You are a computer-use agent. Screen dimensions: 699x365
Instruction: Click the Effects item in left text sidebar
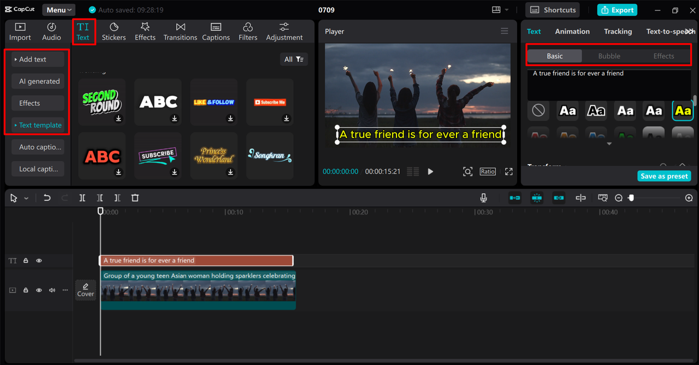[x=38, y=103]
